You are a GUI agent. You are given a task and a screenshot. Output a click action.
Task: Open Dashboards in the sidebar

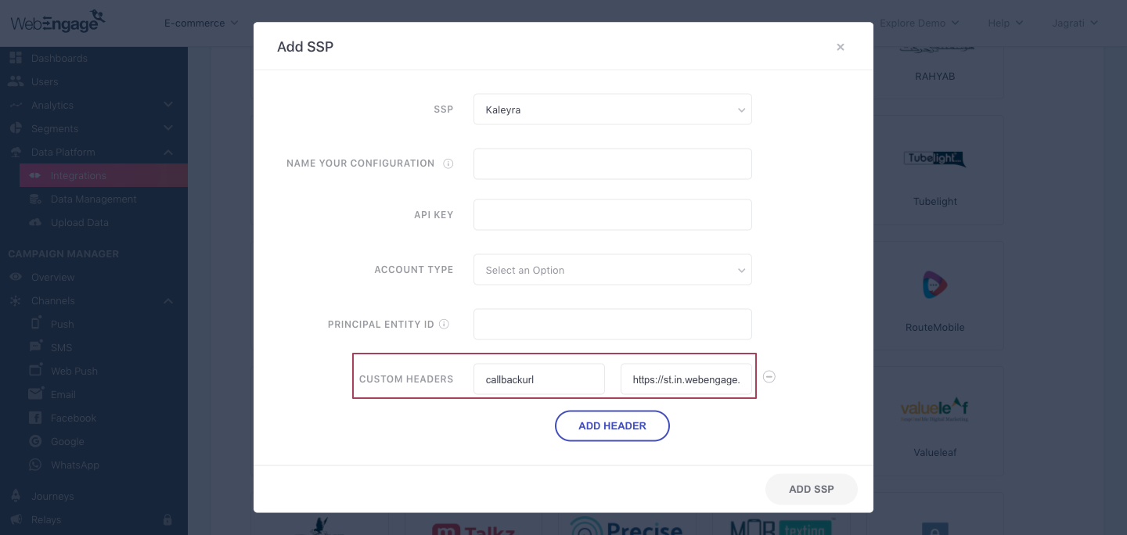[x=59, y=58]
